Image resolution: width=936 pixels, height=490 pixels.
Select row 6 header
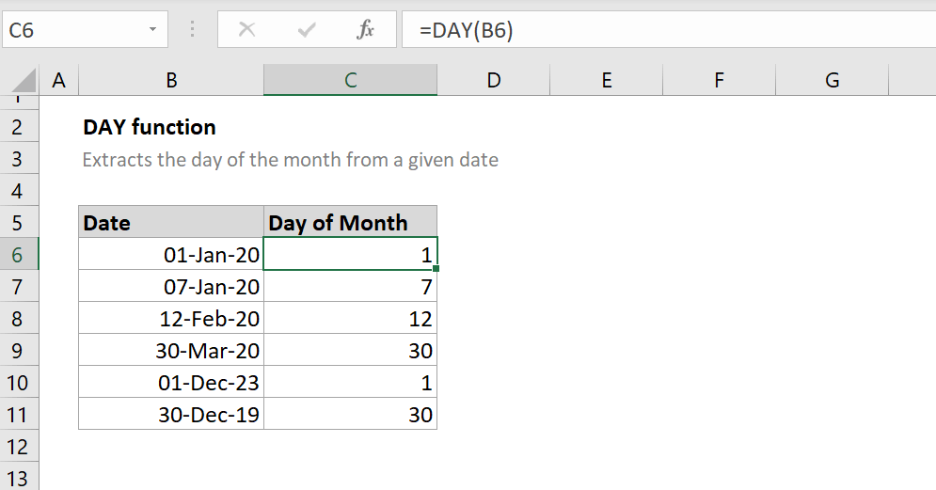coord(19,255)
